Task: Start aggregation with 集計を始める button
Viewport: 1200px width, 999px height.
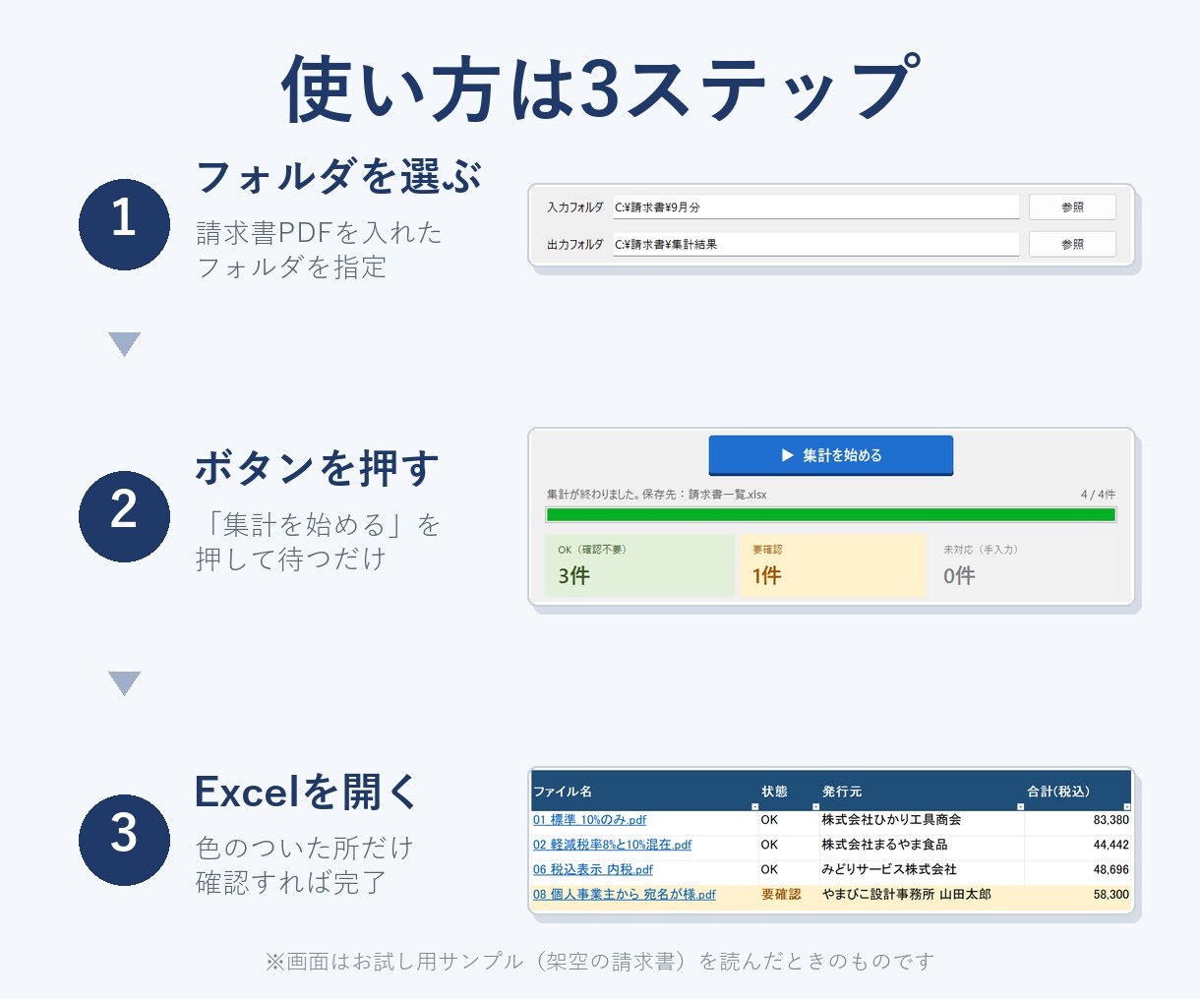Action: coord(831,455)
